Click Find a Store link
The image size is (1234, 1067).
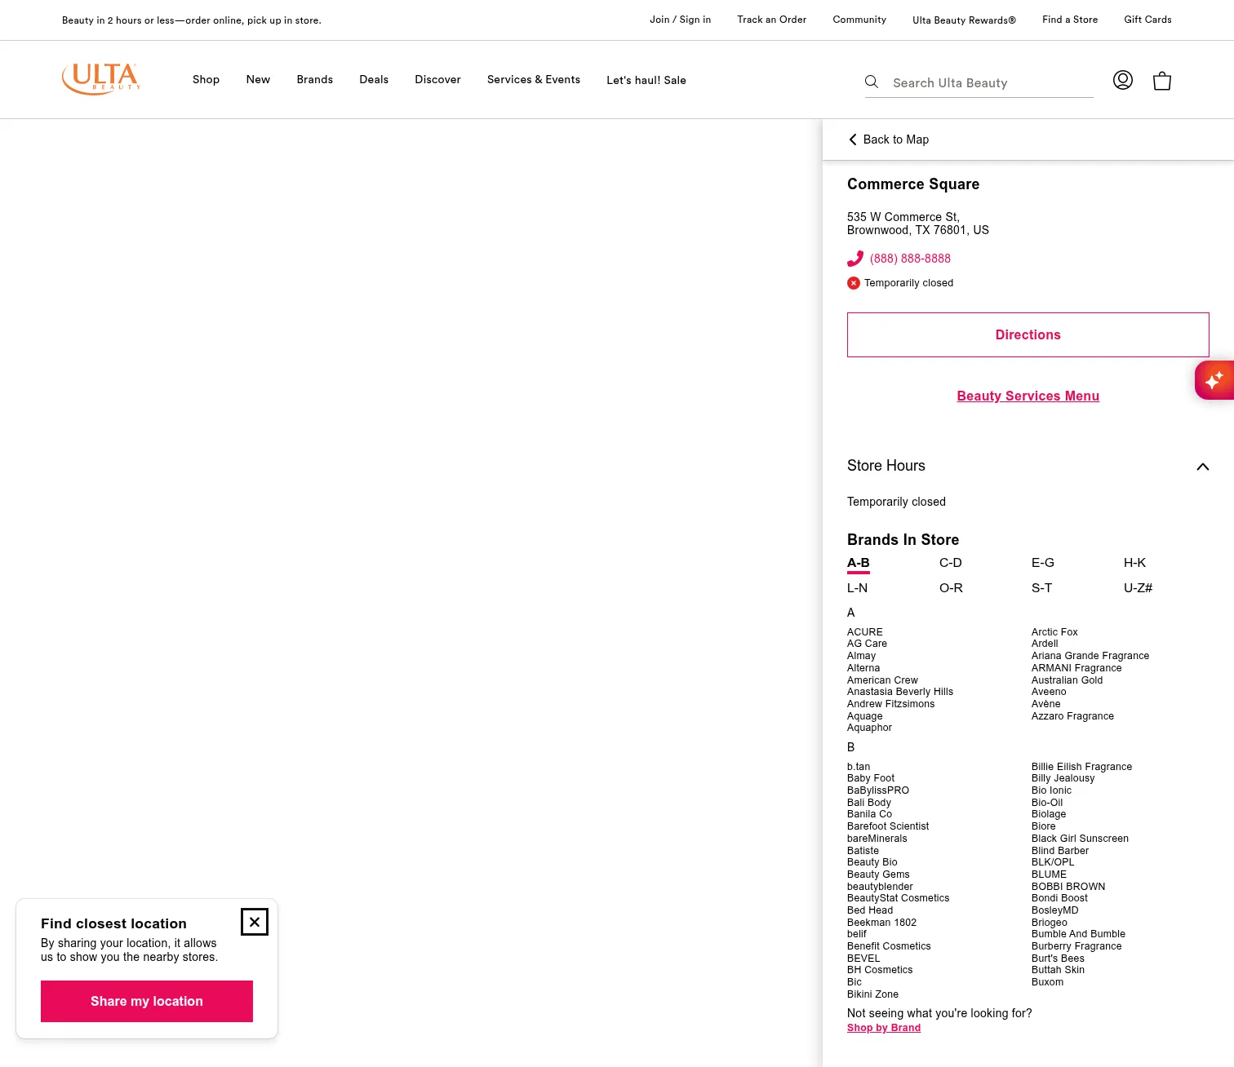[1070, 20]
